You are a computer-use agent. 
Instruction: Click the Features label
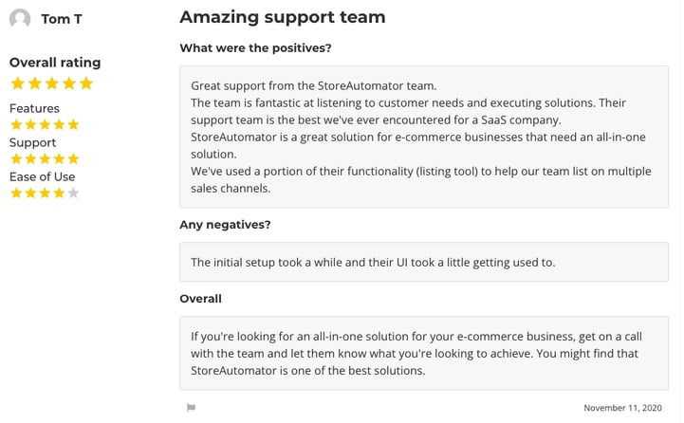pos(34,108)
